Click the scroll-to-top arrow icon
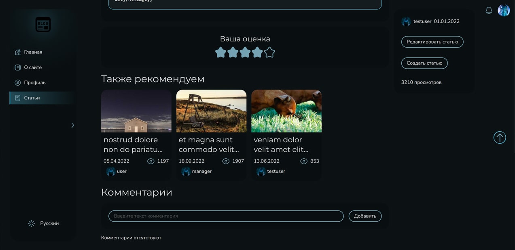Image resolution: width=515 pixels, height=250 pixels. [500, 138]
